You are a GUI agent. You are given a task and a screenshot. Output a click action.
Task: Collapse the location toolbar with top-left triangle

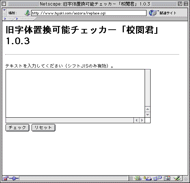pyautogui.click(x=4, y=10)
